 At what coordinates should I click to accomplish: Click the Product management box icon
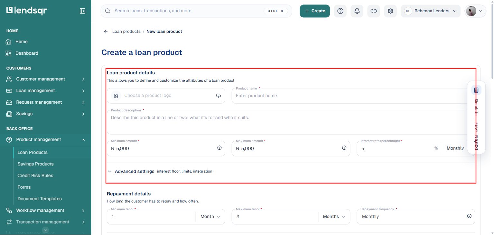[9, 140]
